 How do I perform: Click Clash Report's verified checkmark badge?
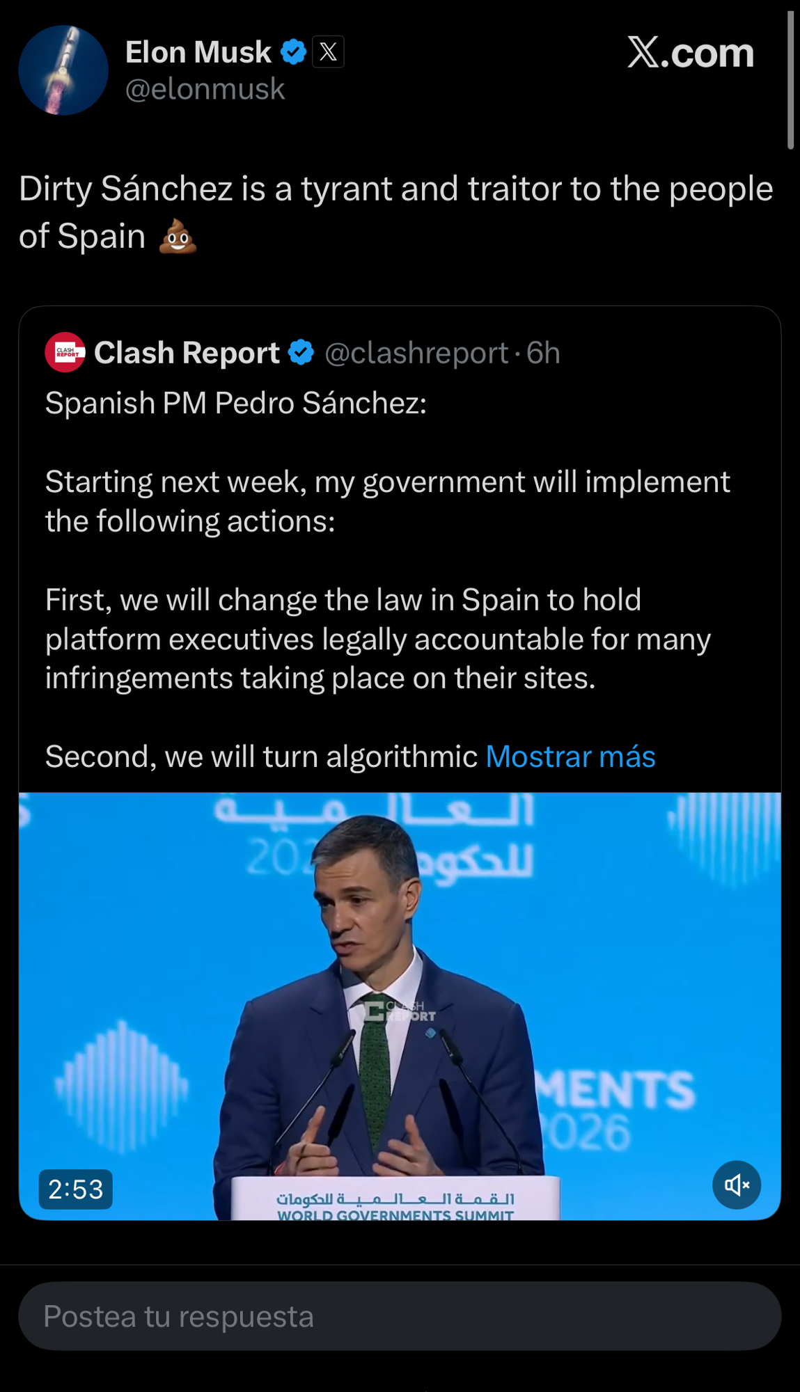(x=301, y=353)
